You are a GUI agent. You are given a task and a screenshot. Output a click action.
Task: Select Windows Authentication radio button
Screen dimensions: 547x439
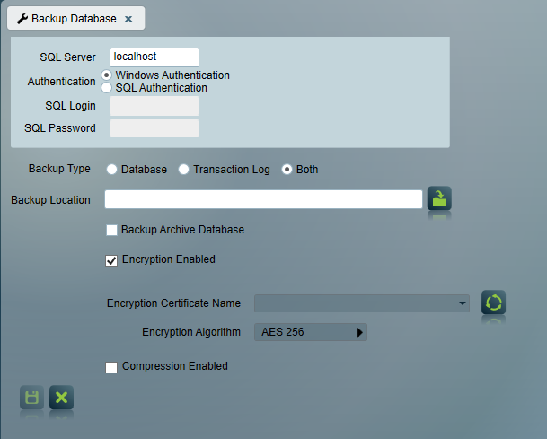click(106, 75)
